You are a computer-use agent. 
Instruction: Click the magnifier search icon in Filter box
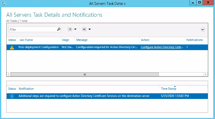point(59,29)
